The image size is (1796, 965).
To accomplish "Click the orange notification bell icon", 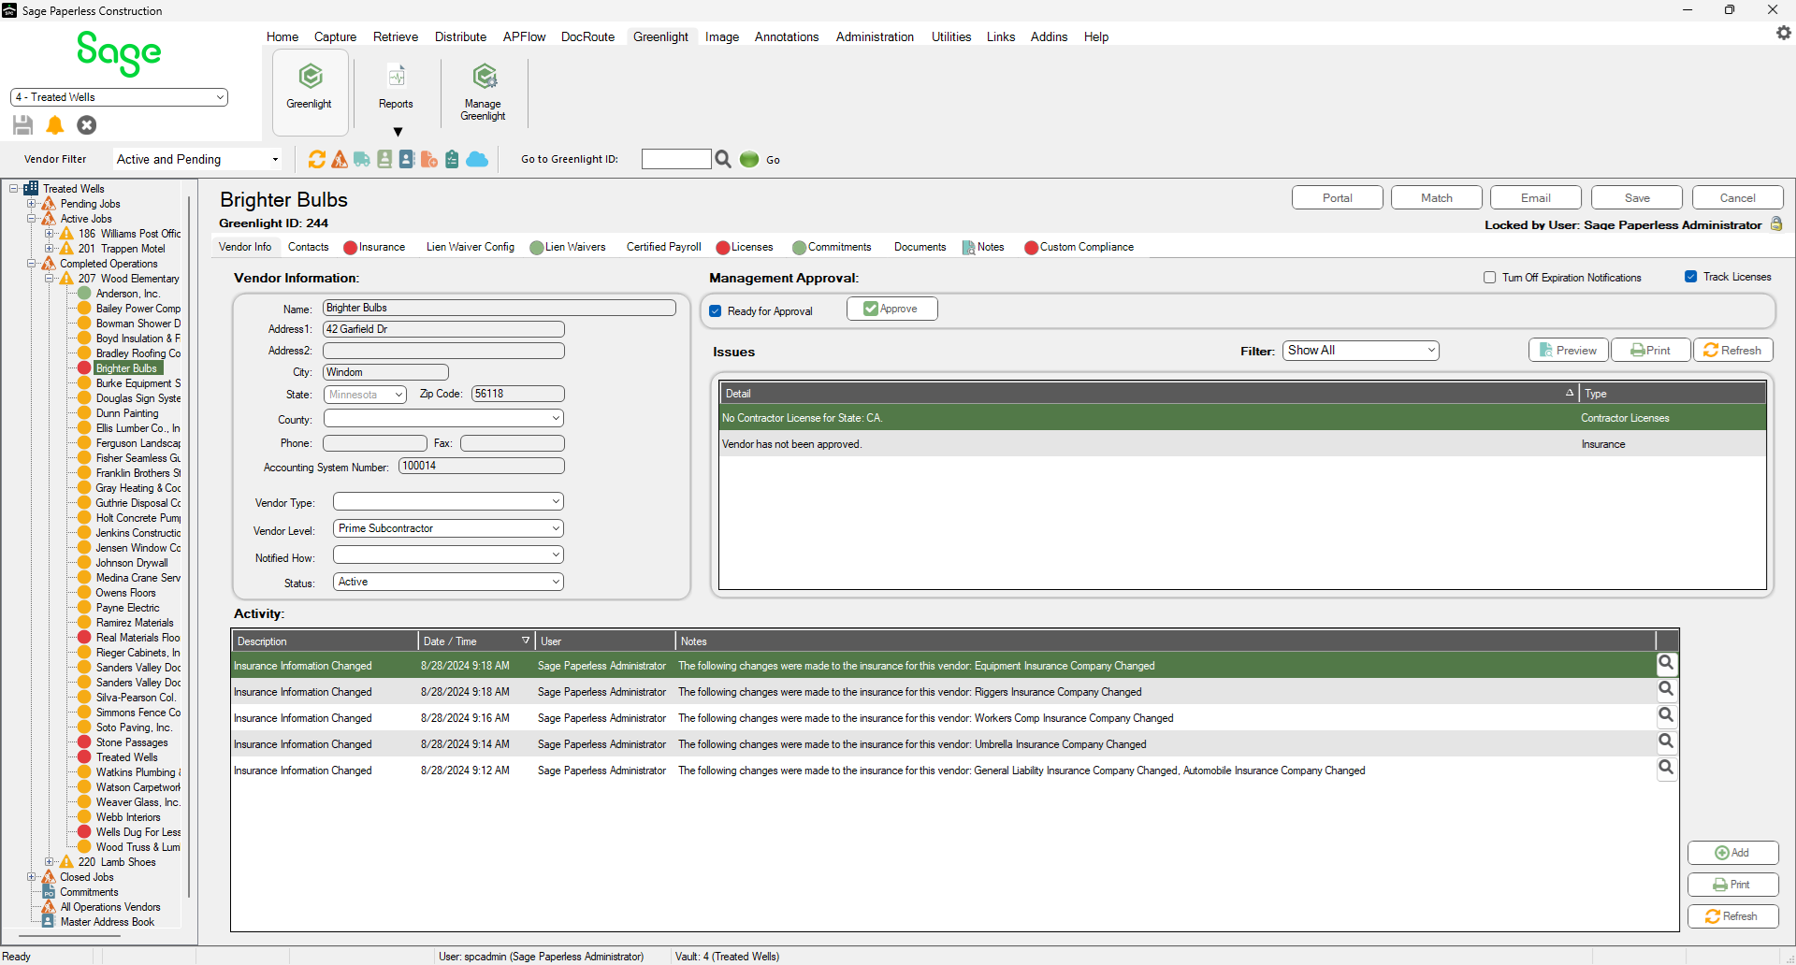I will click(55, 125).
